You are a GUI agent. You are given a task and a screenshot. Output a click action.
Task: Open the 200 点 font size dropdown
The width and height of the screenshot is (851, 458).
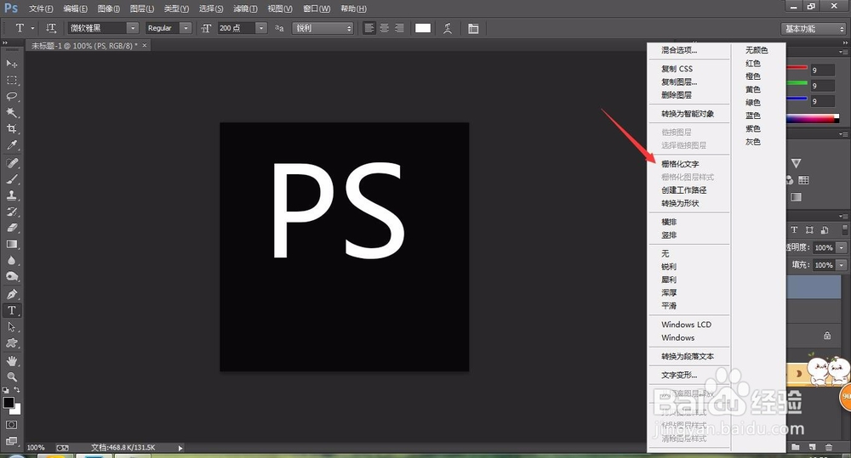coord(261,28)
